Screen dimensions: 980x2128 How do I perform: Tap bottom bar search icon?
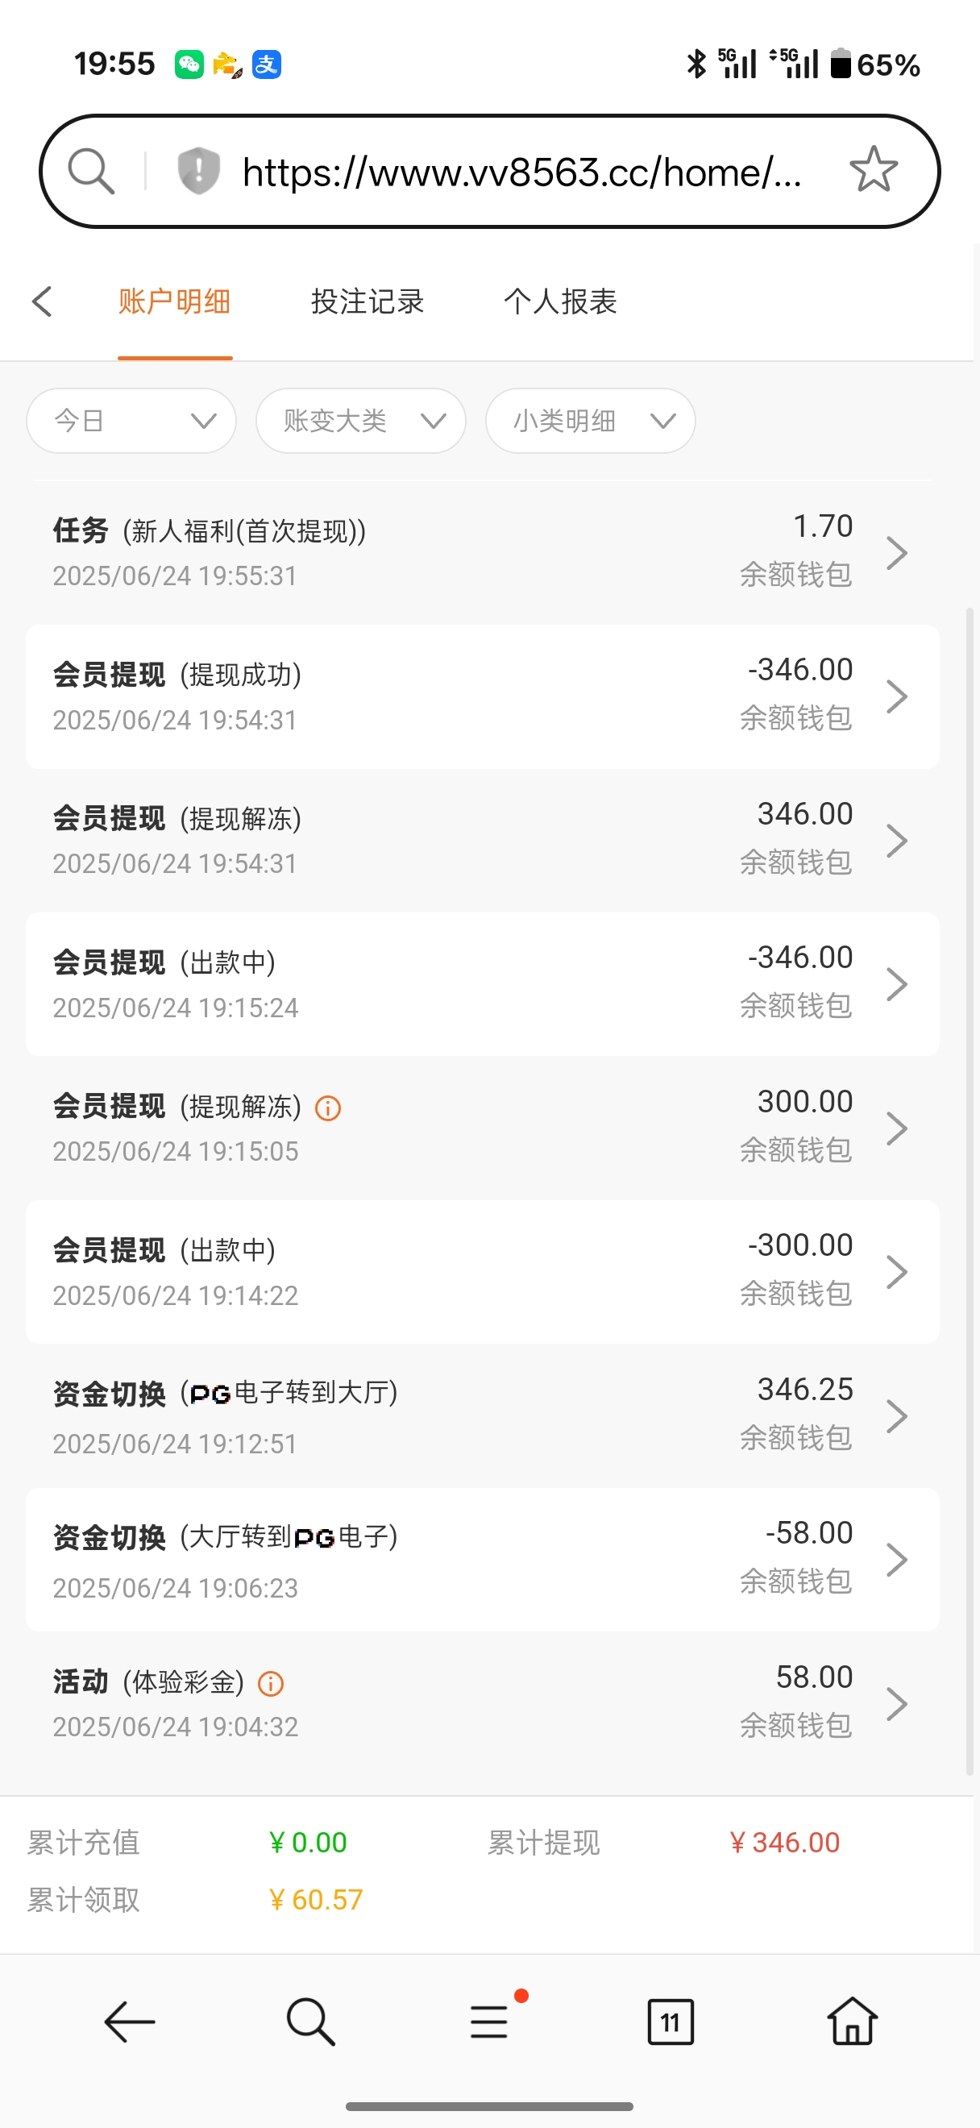tap(309, 2022)
